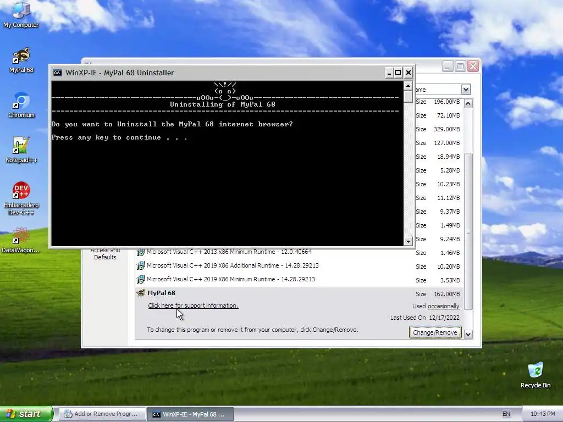Click the Press any key to continue text
This screenshot has width=563, height=422.
119,137
